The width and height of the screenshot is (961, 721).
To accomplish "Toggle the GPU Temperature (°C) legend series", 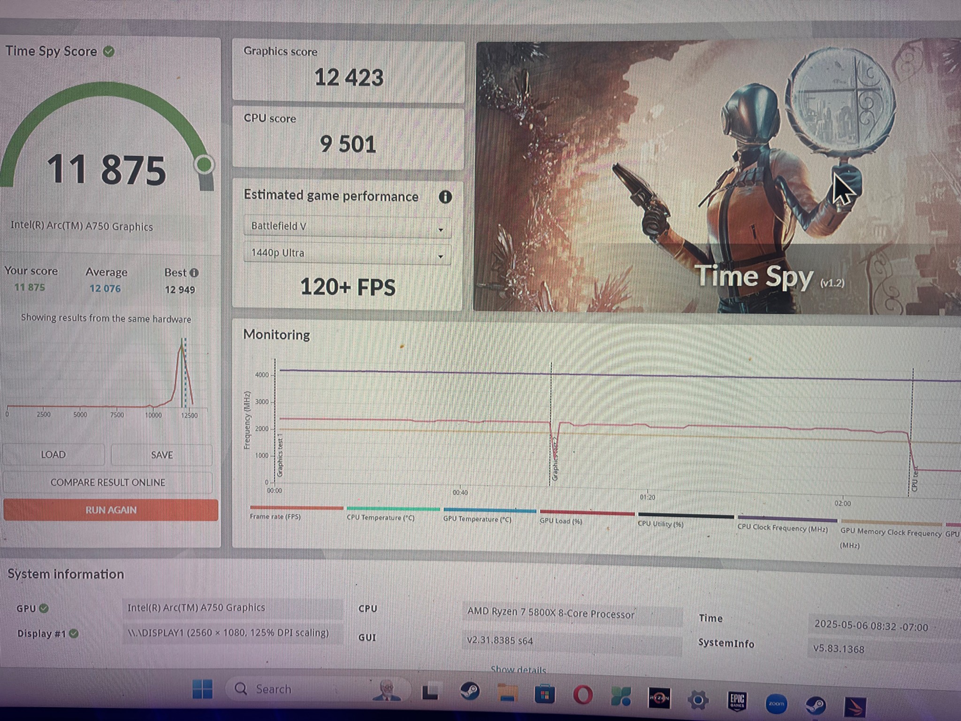I will [489, 515].
